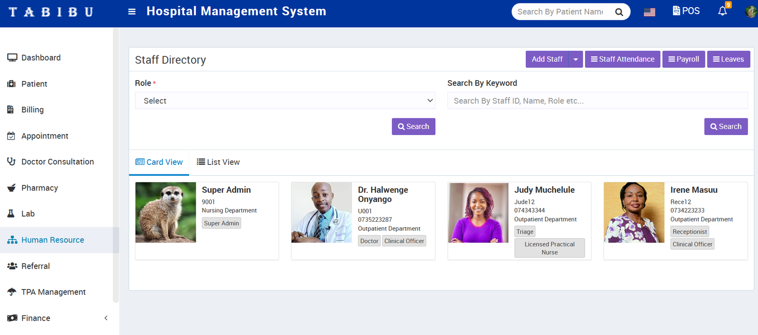Open POS from the header
Viewport: 758px width, 335px height.
[686, 11]
